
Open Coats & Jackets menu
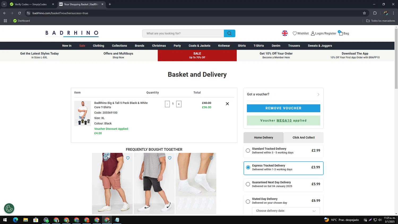click(200, 46)
